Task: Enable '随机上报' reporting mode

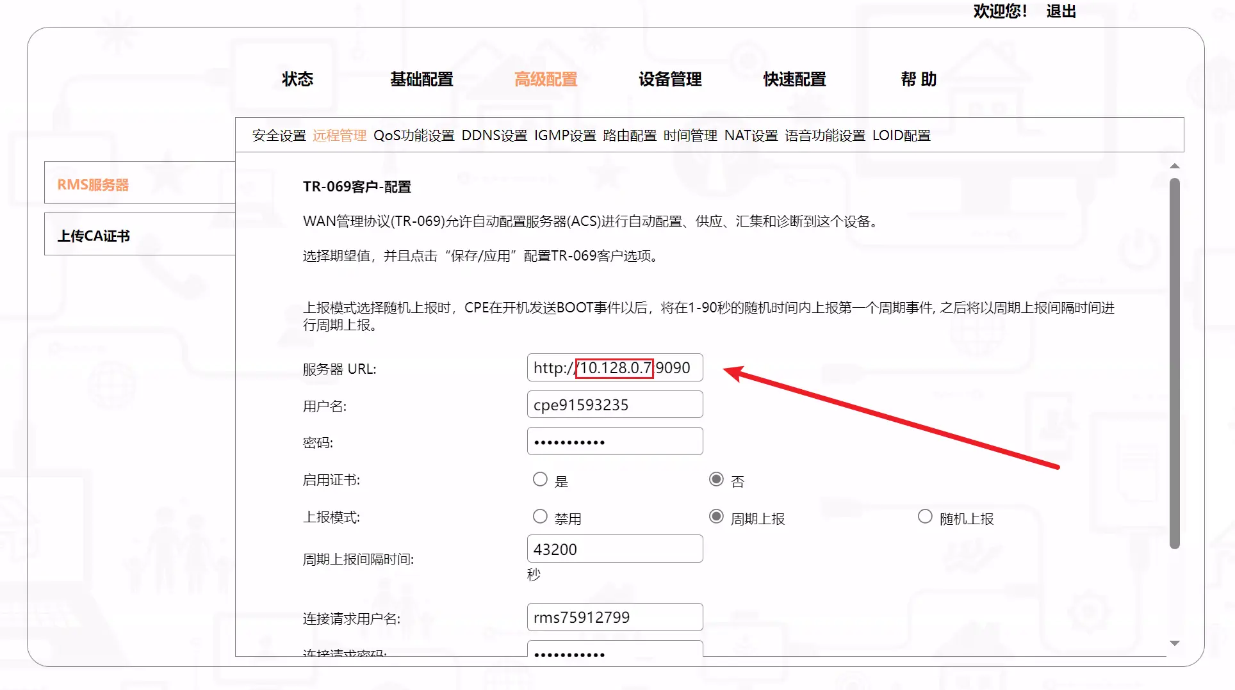Action: [924, 517]
